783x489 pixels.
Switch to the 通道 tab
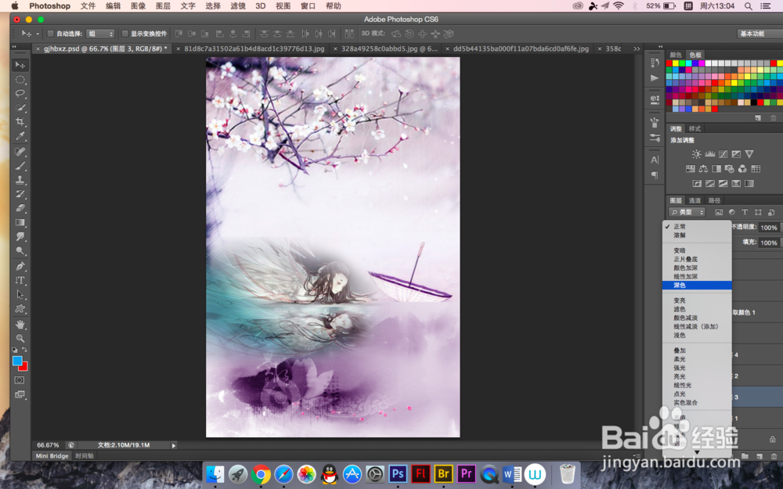(x=695, y=200)
